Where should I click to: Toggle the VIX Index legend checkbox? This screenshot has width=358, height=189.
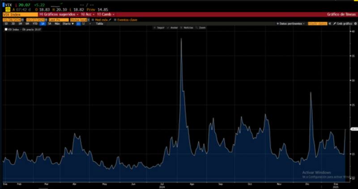coord(6,29)
